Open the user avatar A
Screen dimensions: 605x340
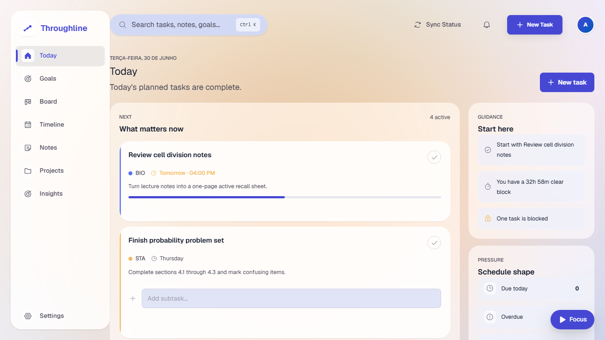tap(586, 25)
